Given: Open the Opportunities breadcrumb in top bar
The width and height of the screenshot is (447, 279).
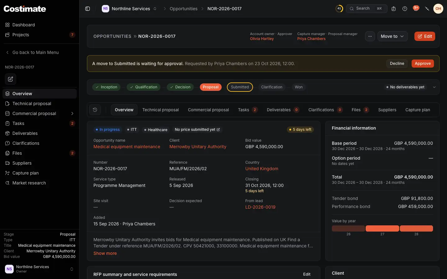Looking at the screenshot, I should point(183,9).
